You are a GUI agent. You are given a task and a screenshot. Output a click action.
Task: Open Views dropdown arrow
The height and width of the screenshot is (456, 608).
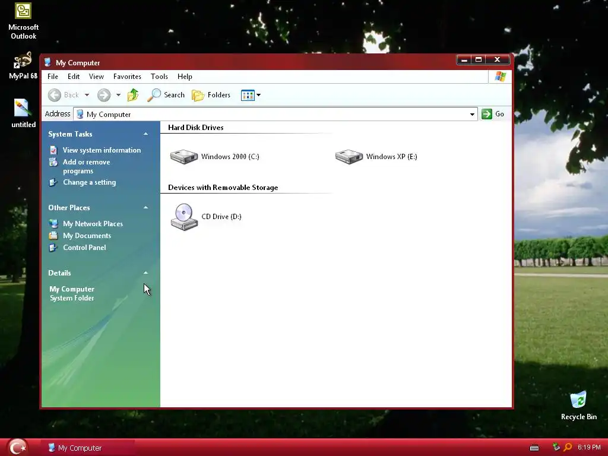(259, 95)
